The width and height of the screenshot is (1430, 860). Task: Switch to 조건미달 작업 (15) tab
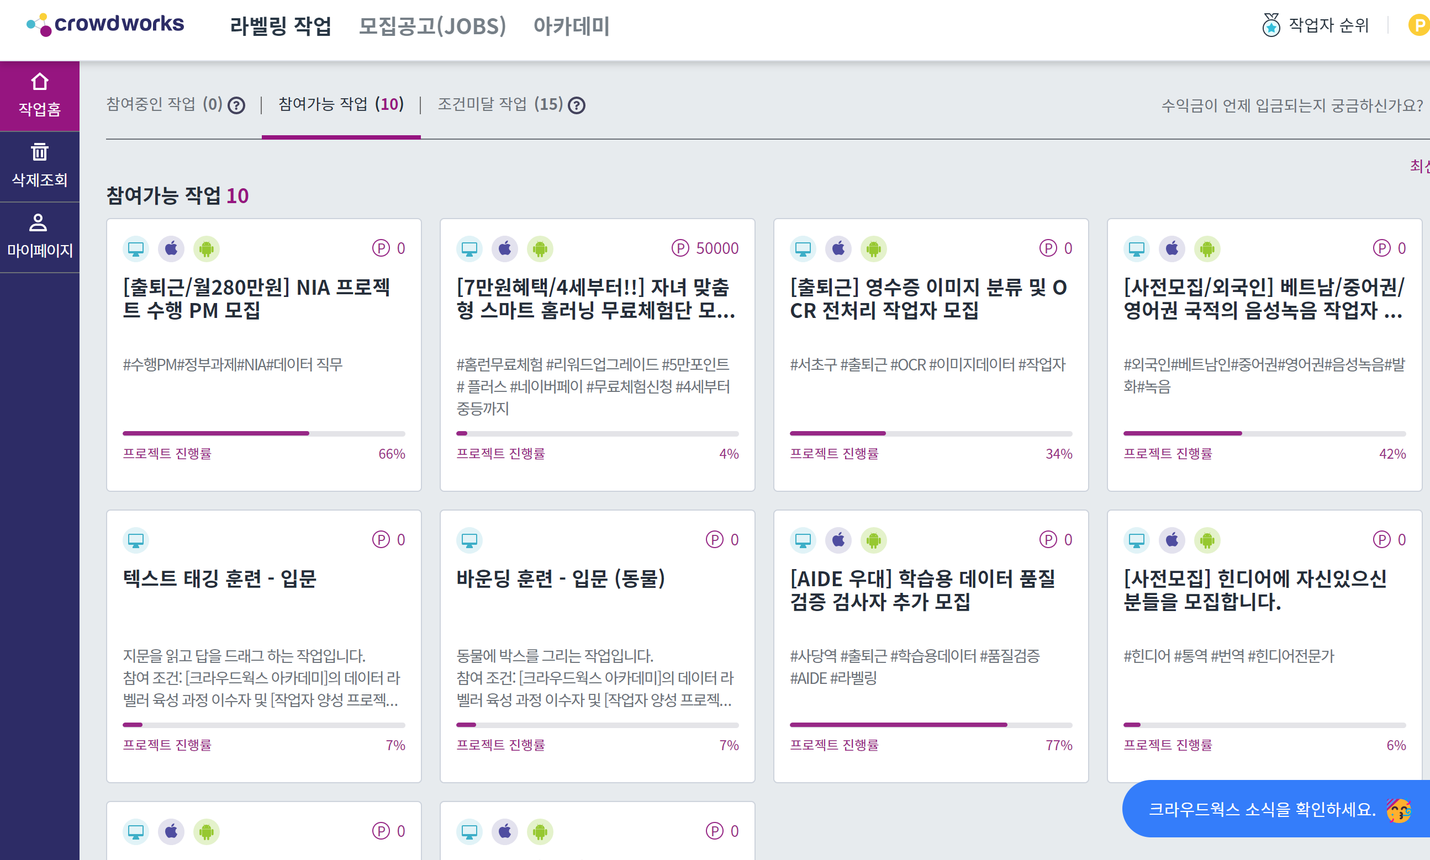click(x=500, y=104)
